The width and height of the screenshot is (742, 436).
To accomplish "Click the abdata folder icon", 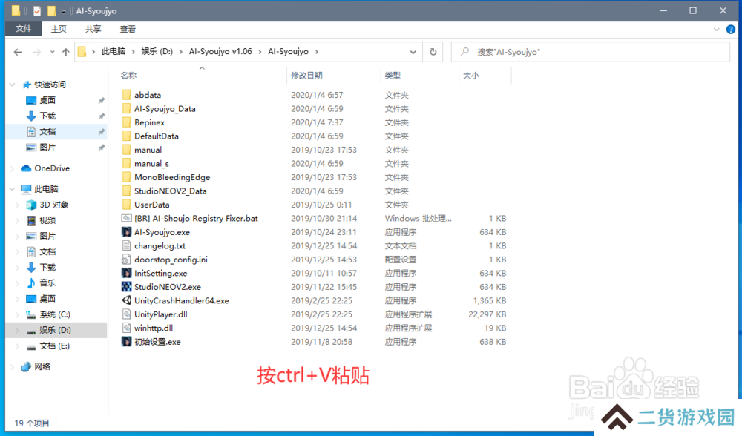I will tap(126, 95).
